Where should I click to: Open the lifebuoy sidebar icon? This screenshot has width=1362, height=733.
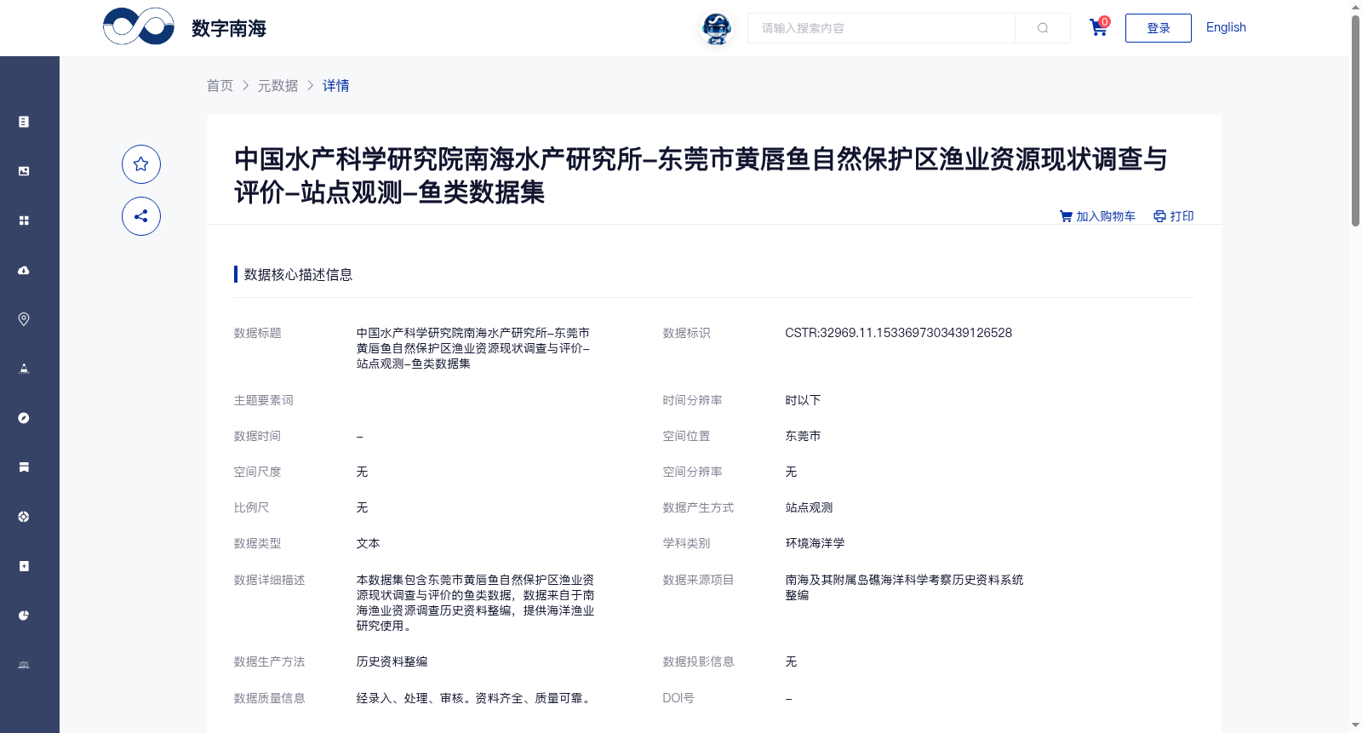(x=24, y=517)
